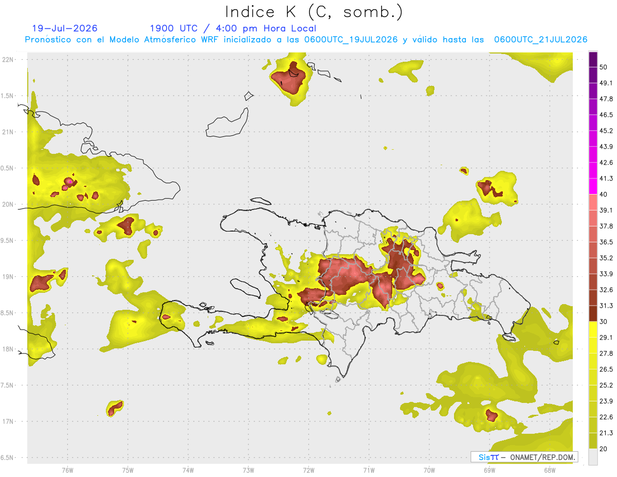Click the salmon colorbar segment between 39.1 and 40
Image resolution: width=617 pixels, height=477 pixels.
(x=593, y=202)
